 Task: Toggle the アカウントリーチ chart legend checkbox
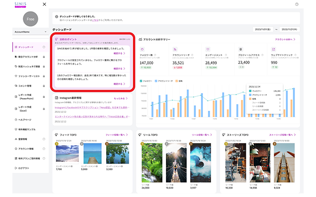(156, 81)
